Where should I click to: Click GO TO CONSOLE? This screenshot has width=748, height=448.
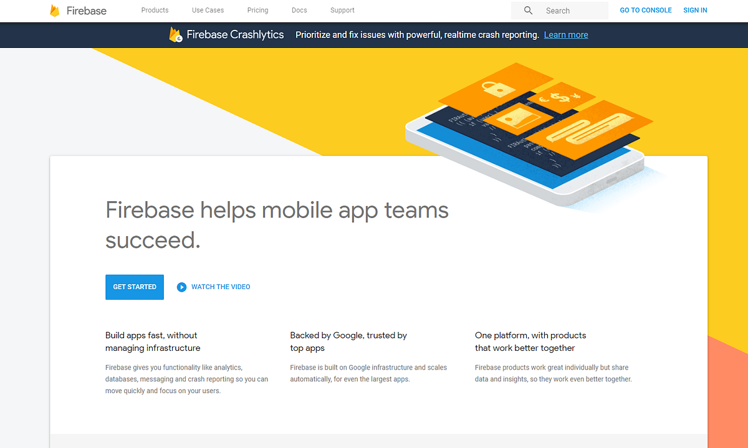(x=645, y=10)
